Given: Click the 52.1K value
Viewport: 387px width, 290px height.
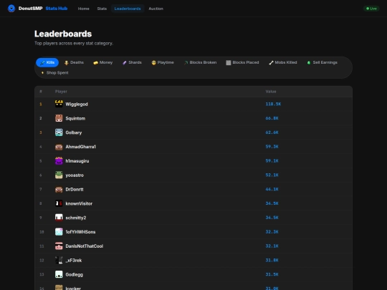Looking at the screenshot, I should [272, 175].
